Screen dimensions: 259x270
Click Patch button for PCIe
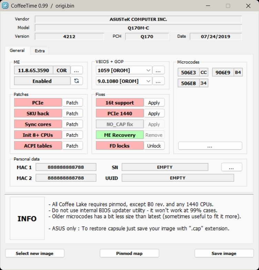tap(72, 103)
